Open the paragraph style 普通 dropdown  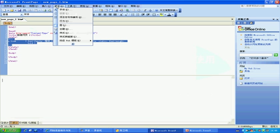(22, 14)
